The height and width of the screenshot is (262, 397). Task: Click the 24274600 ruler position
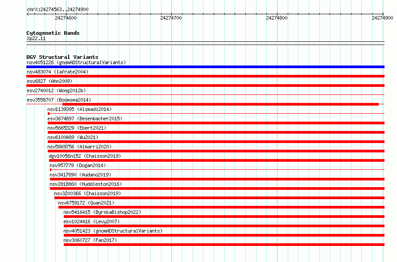tap(66, 18)
